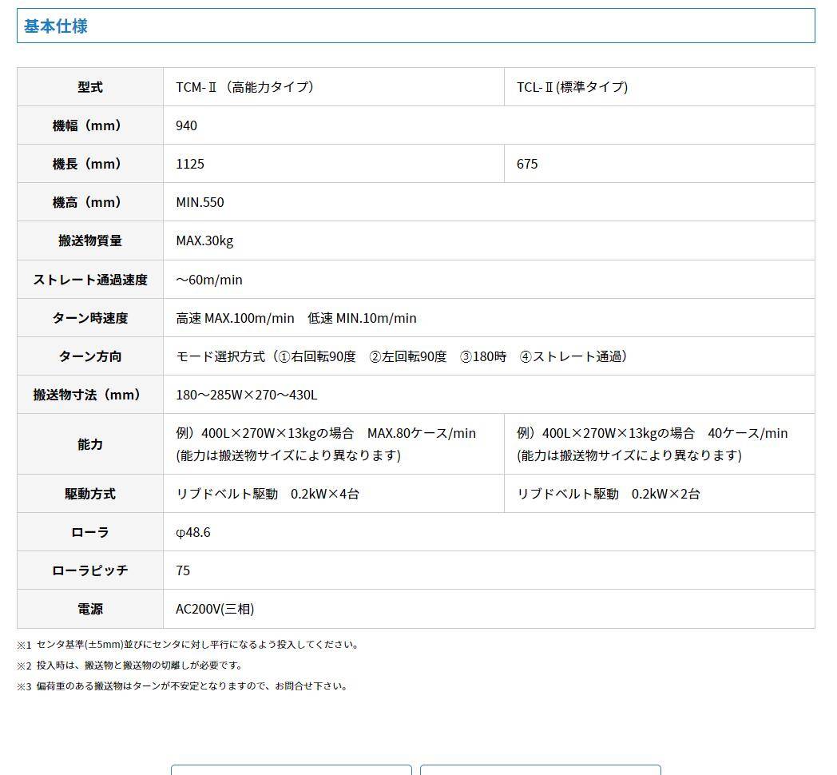Click the MAX.30kg value in 搬送物質量 row

(204, 240)
